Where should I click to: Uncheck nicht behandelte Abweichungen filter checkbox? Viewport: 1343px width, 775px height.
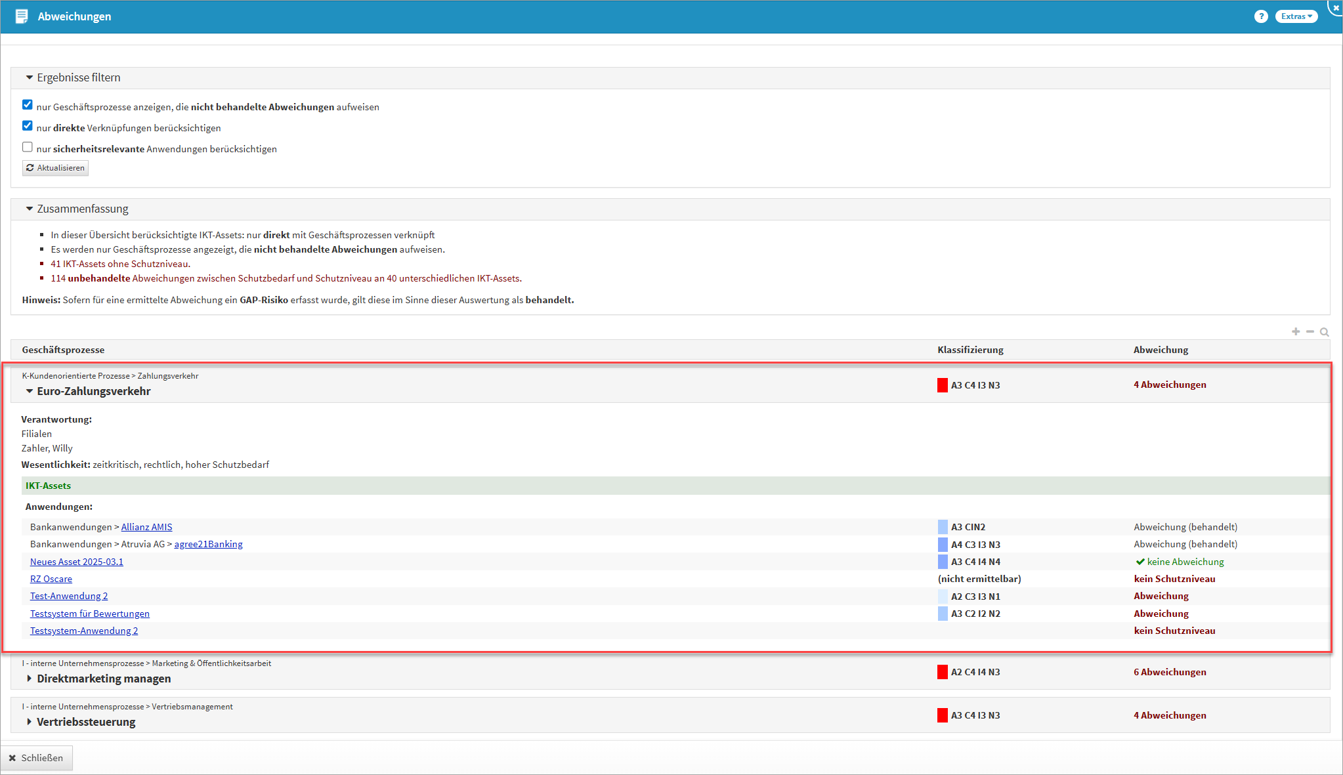click(28, 105)
